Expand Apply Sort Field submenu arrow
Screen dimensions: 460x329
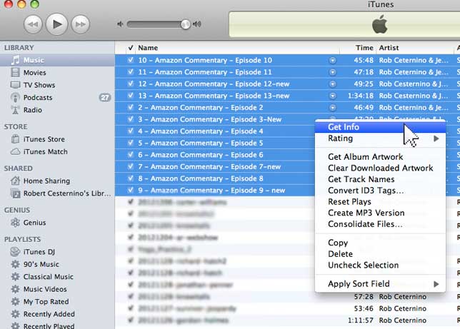pyautogui.click(x=436, y=284)
